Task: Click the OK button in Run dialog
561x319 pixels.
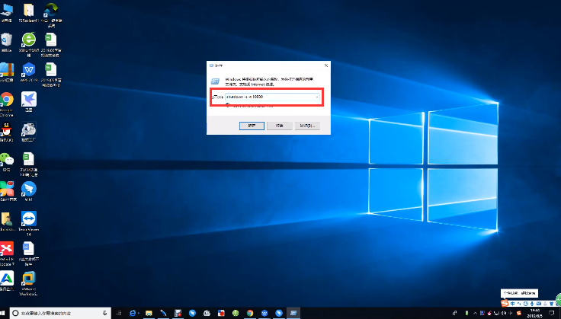Action: 251,124
